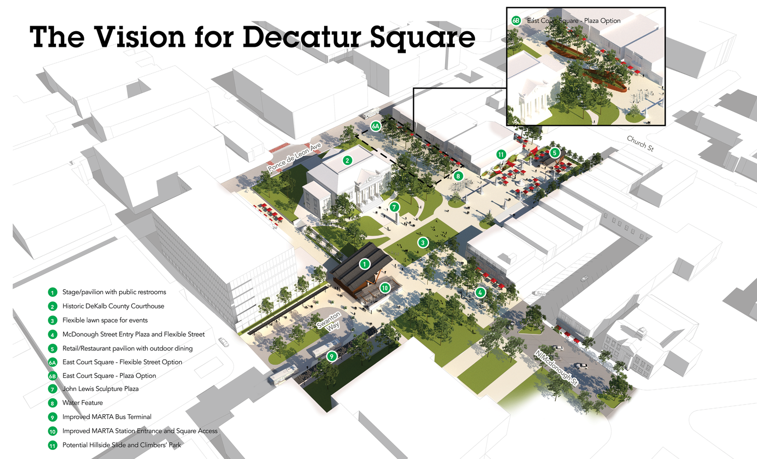This screenshot has width=757, height=459.
Task: Select marker 3 on the flexible lawn space
Action: pyautogui.click(x=423, y=242)
